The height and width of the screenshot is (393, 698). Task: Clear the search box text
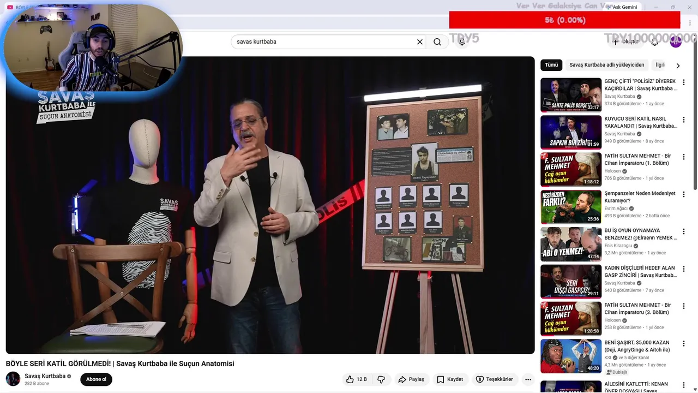[x=420, y=42]
